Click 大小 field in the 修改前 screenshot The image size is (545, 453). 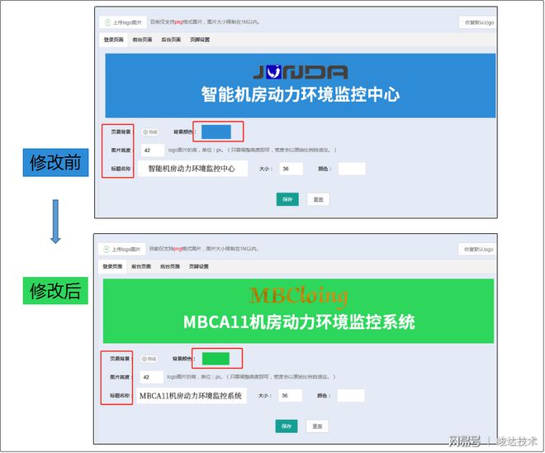pos(291,169)
